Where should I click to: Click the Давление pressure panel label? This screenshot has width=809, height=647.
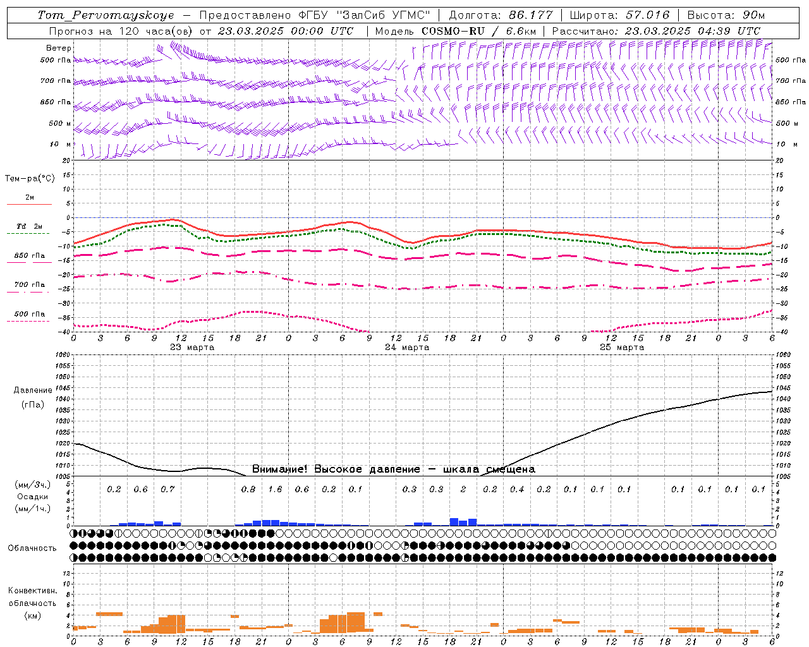point(33,390)
